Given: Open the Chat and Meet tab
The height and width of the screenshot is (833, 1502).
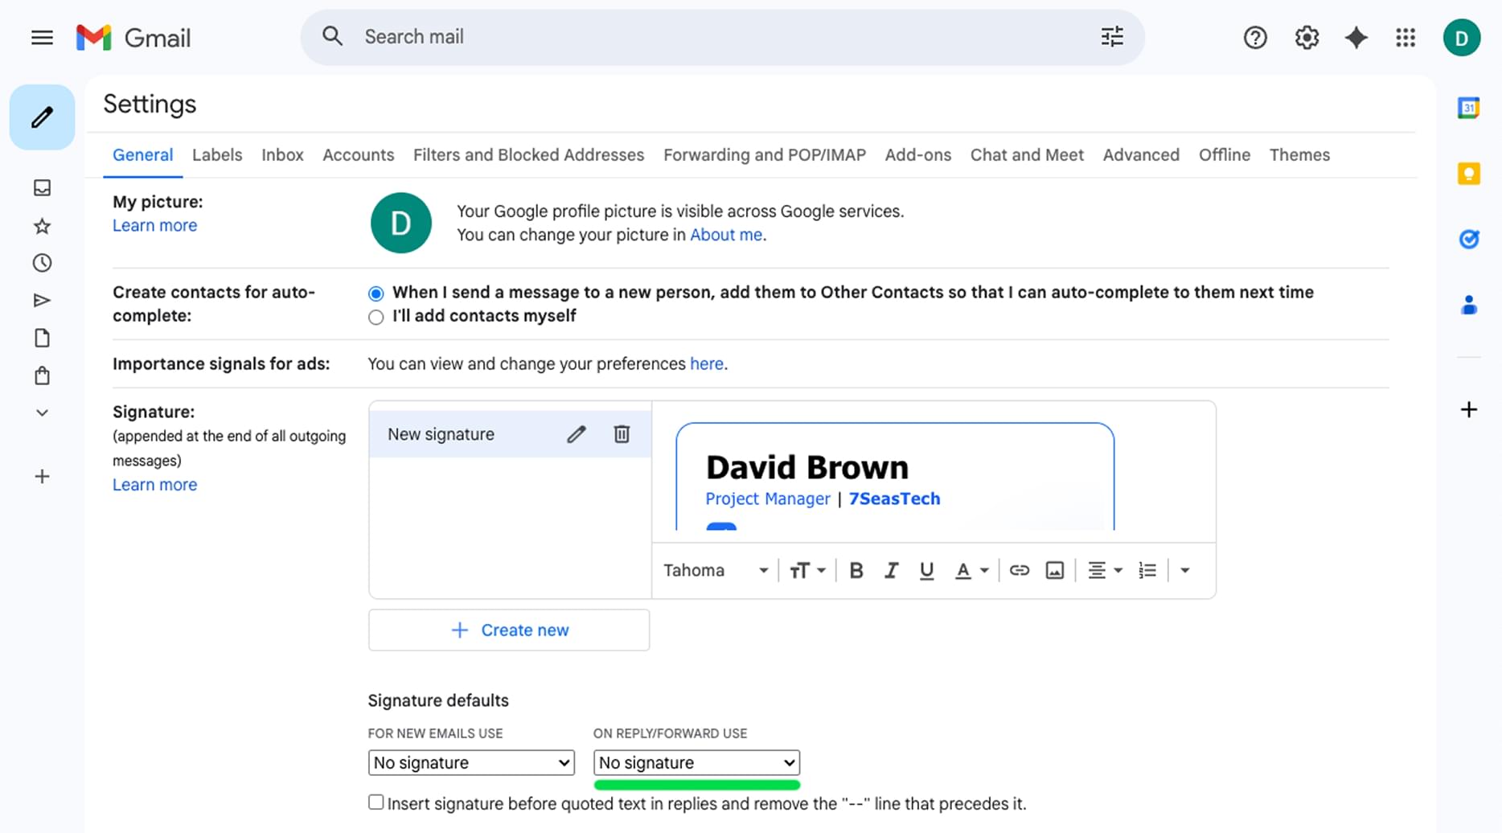Looking at the screenshot, I should (1027, 154).
